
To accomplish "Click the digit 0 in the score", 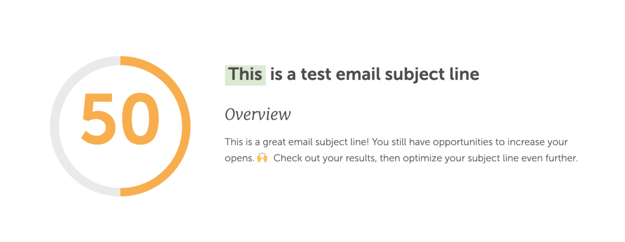I will pyautogui.click(x=142, y=119).
